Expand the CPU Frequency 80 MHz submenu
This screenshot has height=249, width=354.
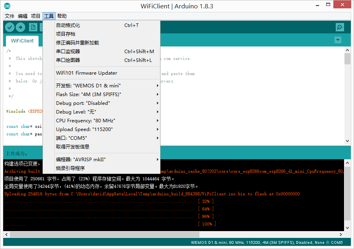click(x=107, y=121)
